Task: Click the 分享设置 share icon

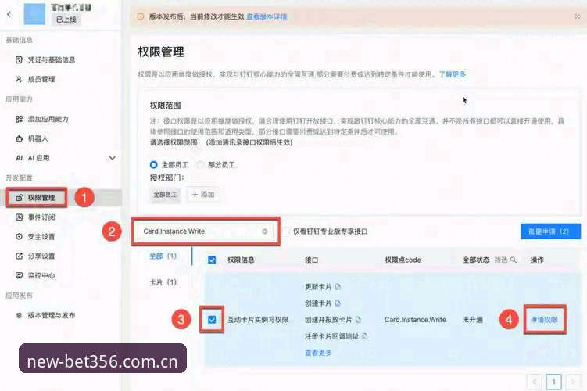Action: click(19, 256)
